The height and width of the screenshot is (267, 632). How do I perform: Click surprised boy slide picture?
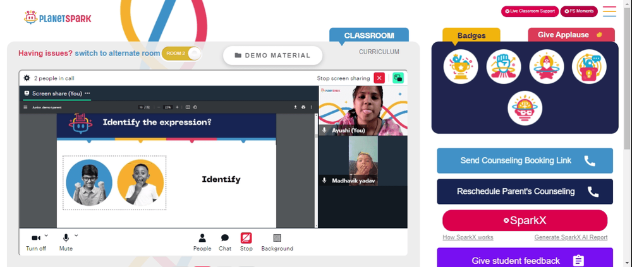tap(140, 182)
